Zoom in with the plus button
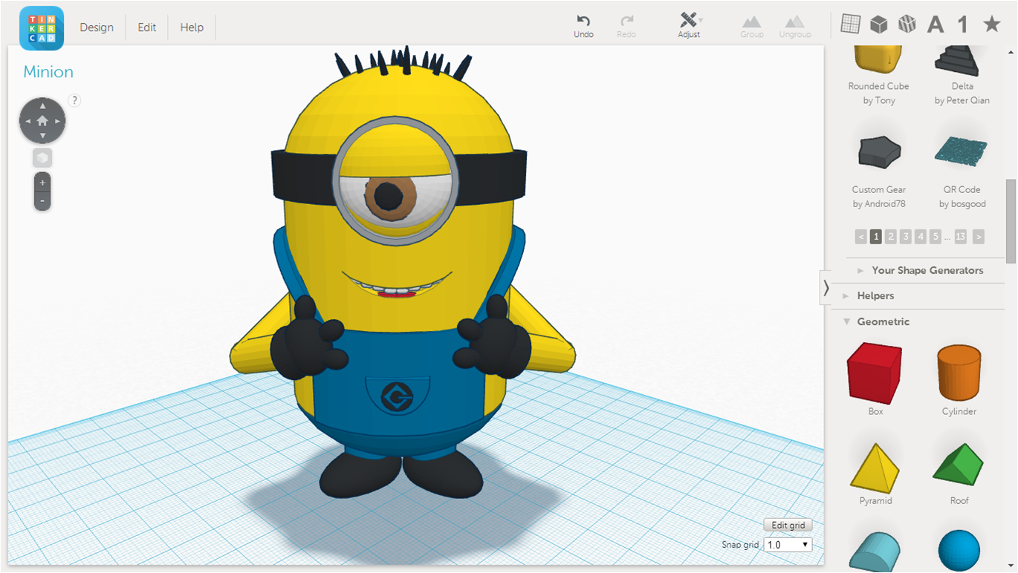Screen dimensions: 1018x573 tap(42, 183)
